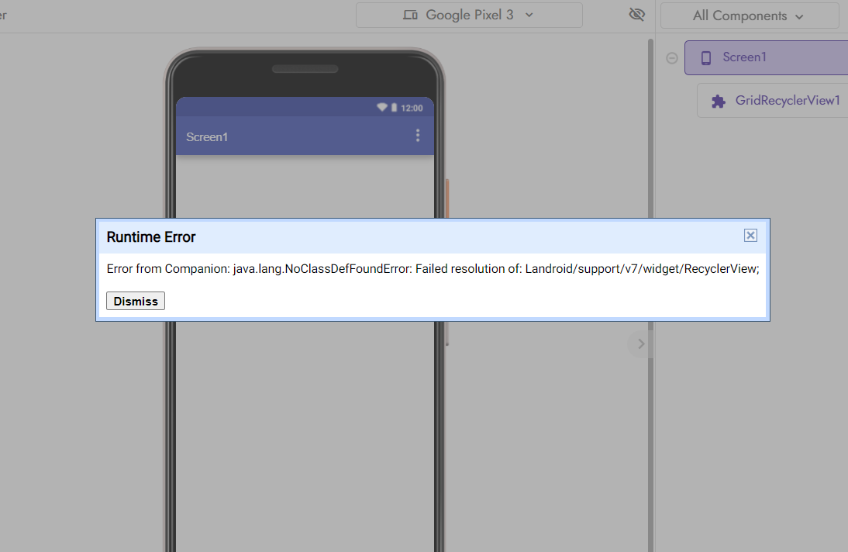Viewport: 848px width, 552px height.
Task: Open the Google Pixel 3 device dropdown
Action: [x=469, y=16]
